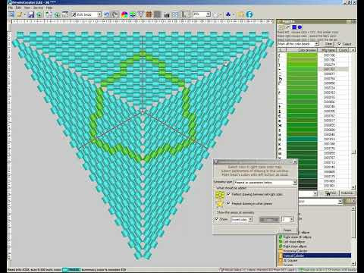Viewport: 364px width, 273px height.
Task: Click the Clear button in Palette
Action: tap(328, 44)
